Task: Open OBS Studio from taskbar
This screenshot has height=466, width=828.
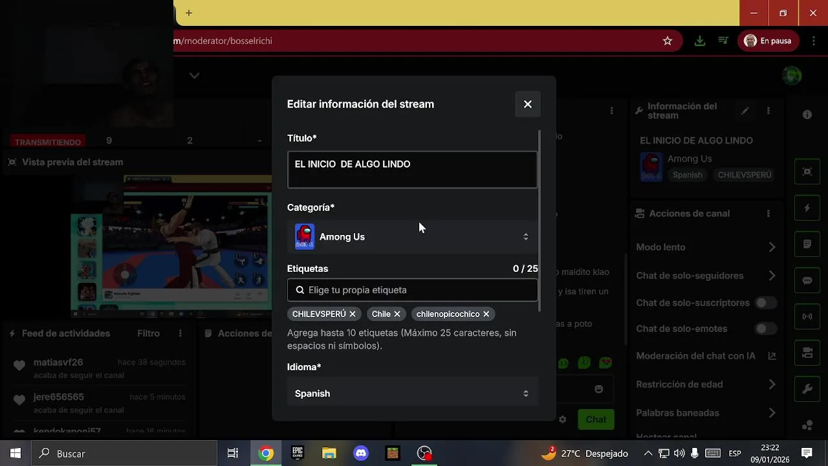Action: coord(424,453)
